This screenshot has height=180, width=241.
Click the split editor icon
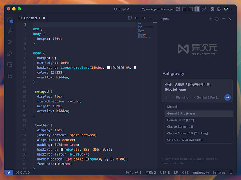click(130, 18)
